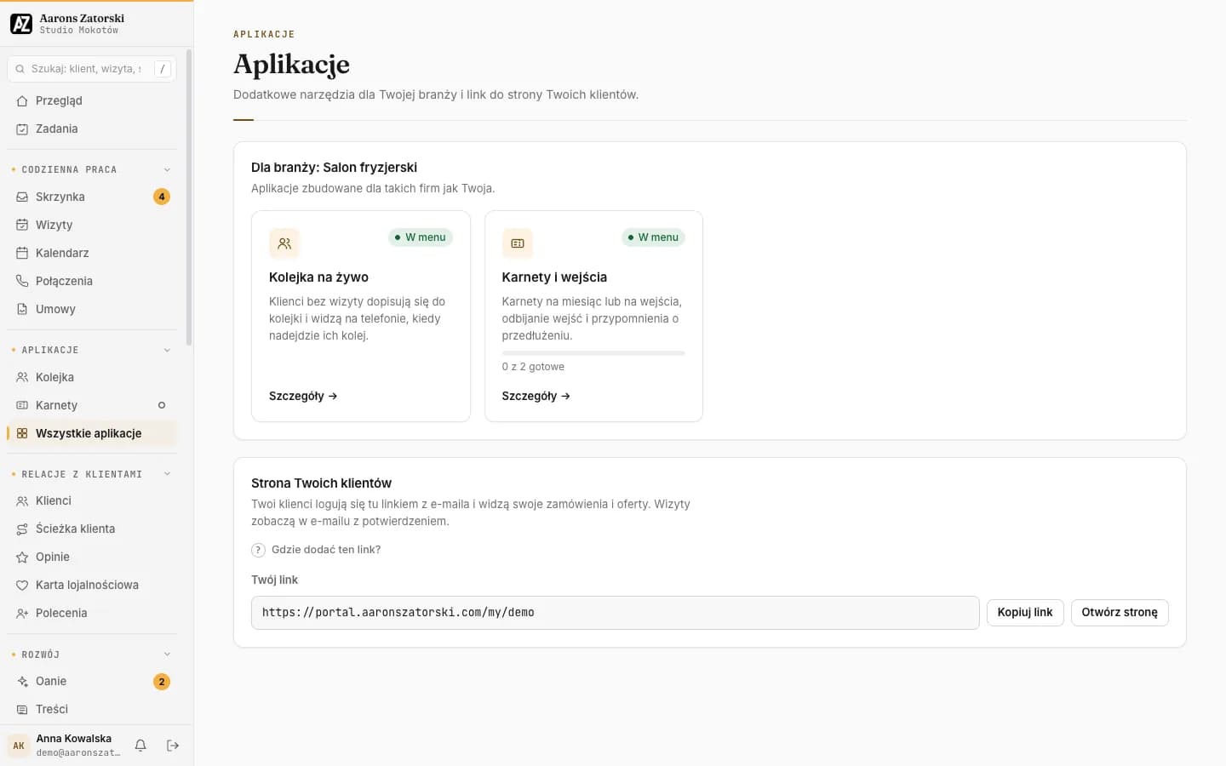Click the question mark help icon
The height and width of the screenshot is (766, 1226).
click(259, 550)
